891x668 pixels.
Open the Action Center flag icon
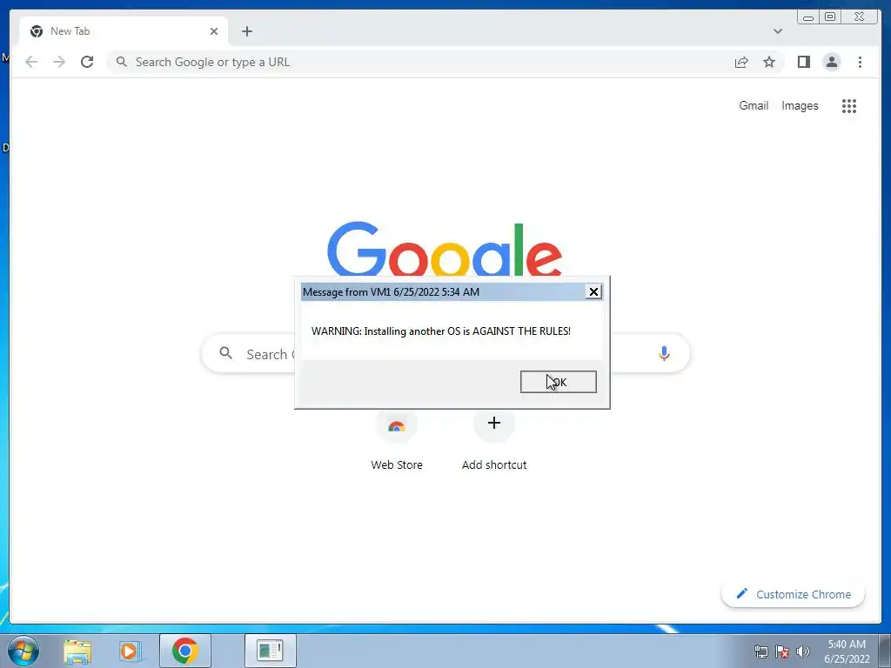[x=782, y=651]
